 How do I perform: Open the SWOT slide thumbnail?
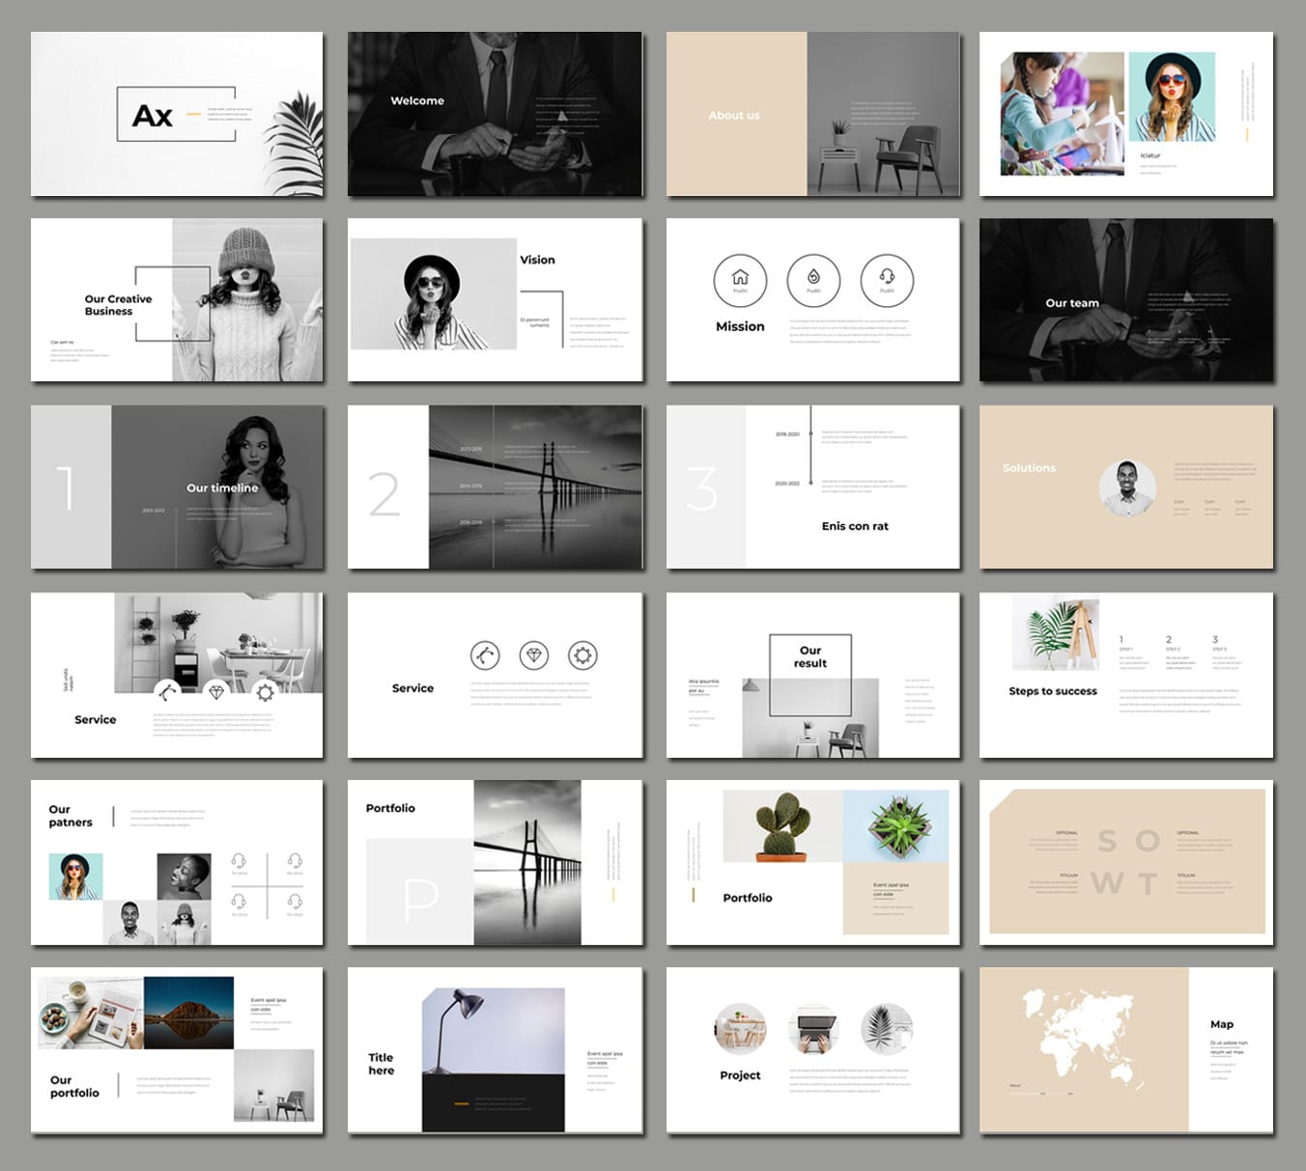pos(1126,862)
